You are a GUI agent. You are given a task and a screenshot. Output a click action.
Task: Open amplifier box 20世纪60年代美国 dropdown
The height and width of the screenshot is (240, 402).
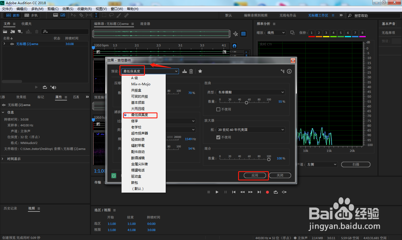251,130
